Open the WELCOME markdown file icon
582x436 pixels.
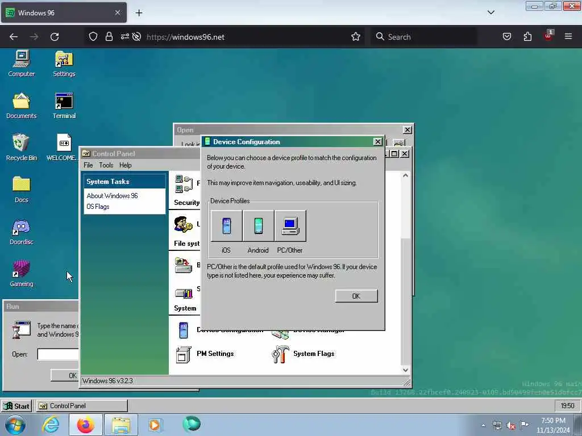63,148
